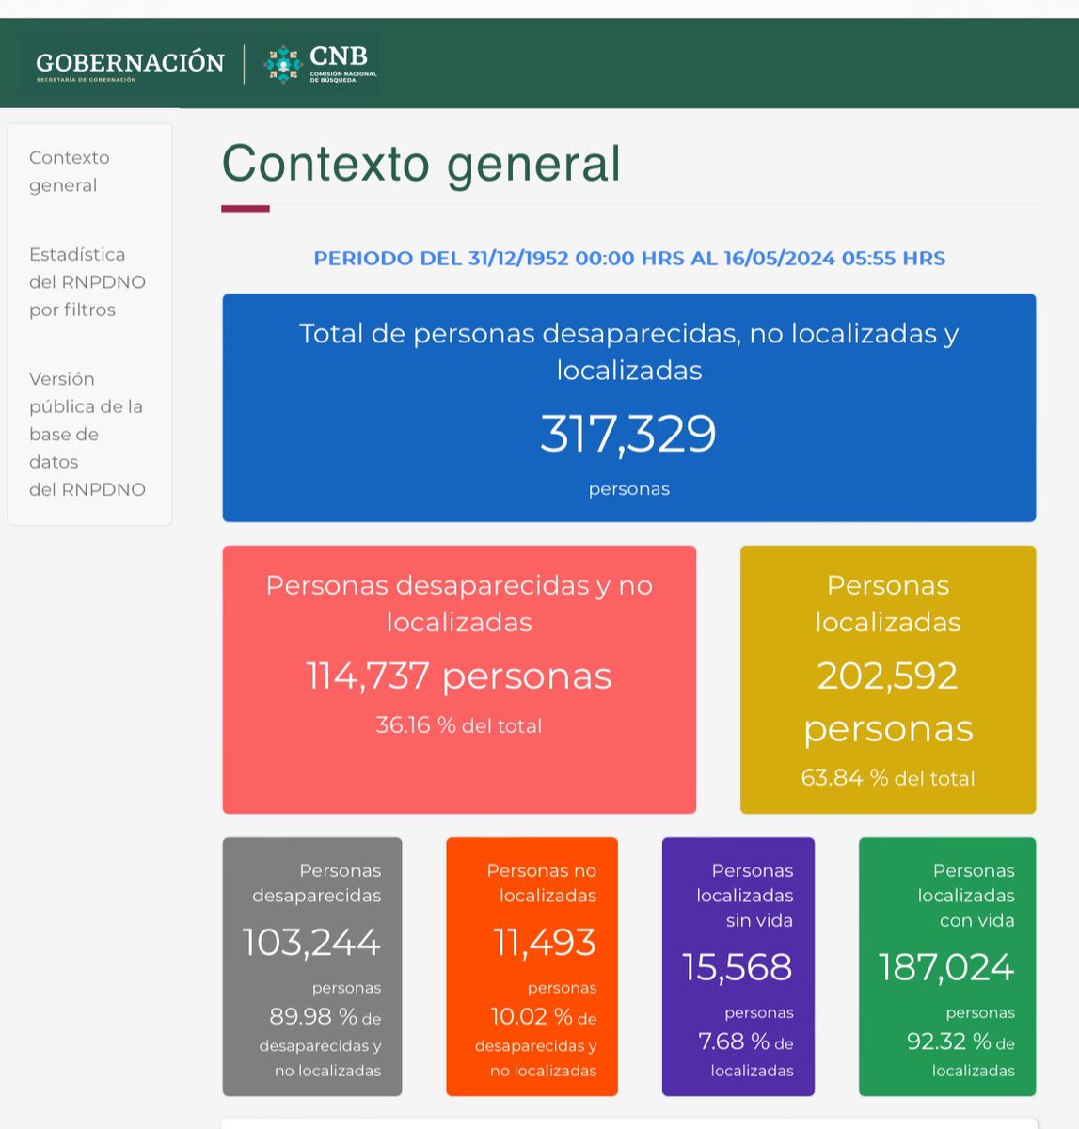
Task: Click the CNB emblem icon in header
Action: point(283,65)
